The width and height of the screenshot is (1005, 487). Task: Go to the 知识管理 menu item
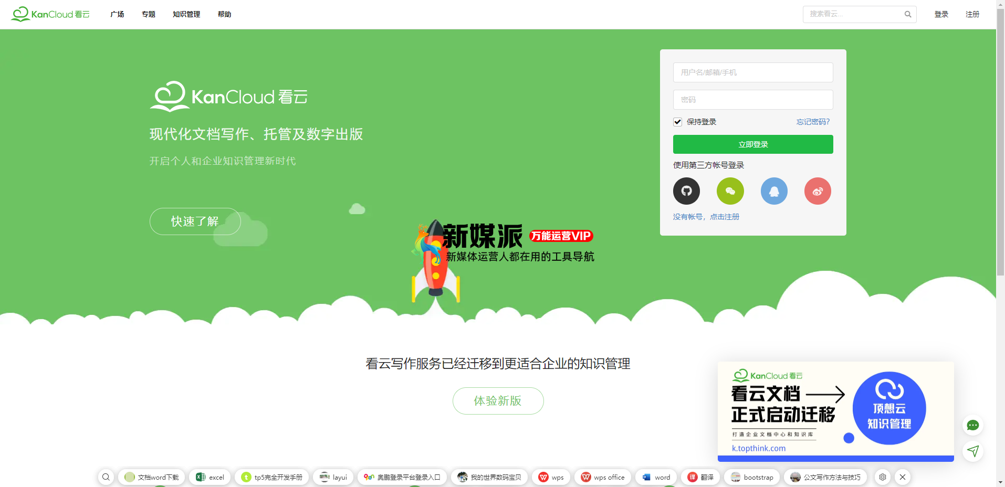[186, 14]
